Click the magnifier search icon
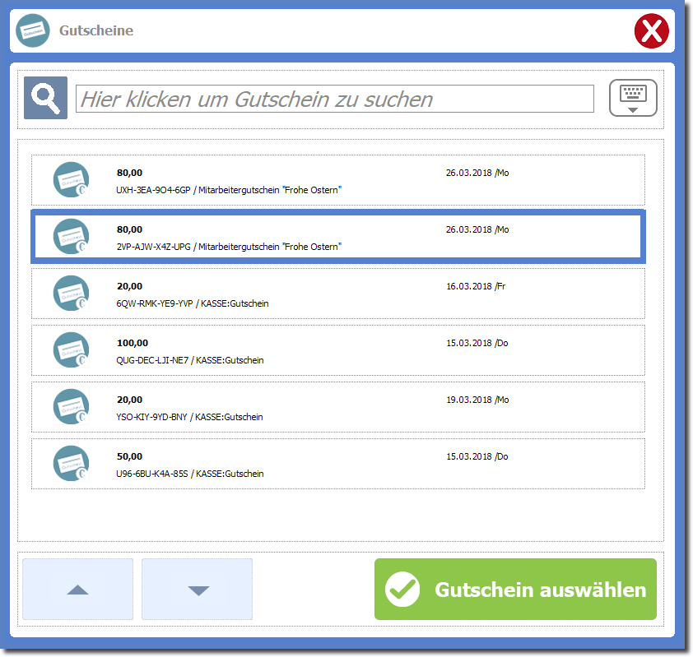The width and height of the screenshot is (693, 657). (45, 99)
